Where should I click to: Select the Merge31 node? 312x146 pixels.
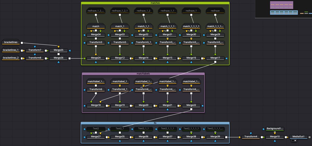[167, 34]
